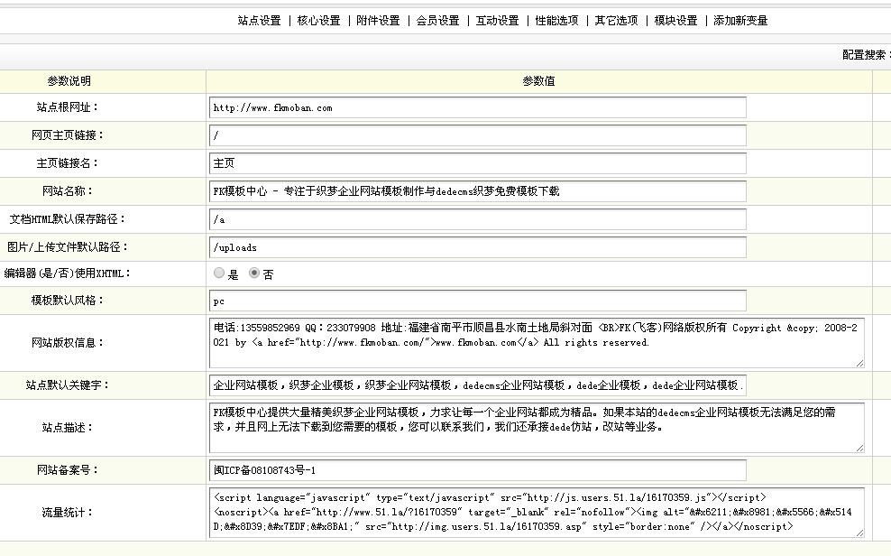Click the 文档HTML默认保存路径 label

[x=67, y=218]
